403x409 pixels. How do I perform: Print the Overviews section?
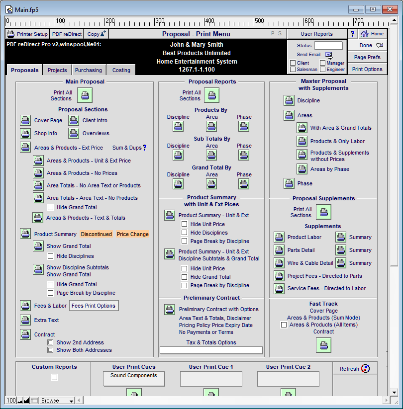(x=74, y=133)
